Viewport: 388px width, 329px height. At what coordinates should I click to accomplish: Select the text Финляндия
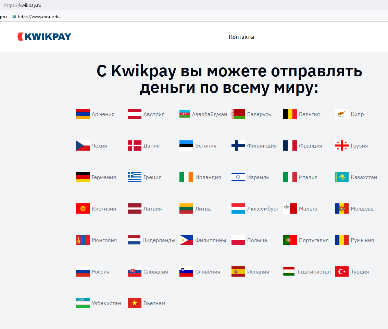tap(262, 146)
